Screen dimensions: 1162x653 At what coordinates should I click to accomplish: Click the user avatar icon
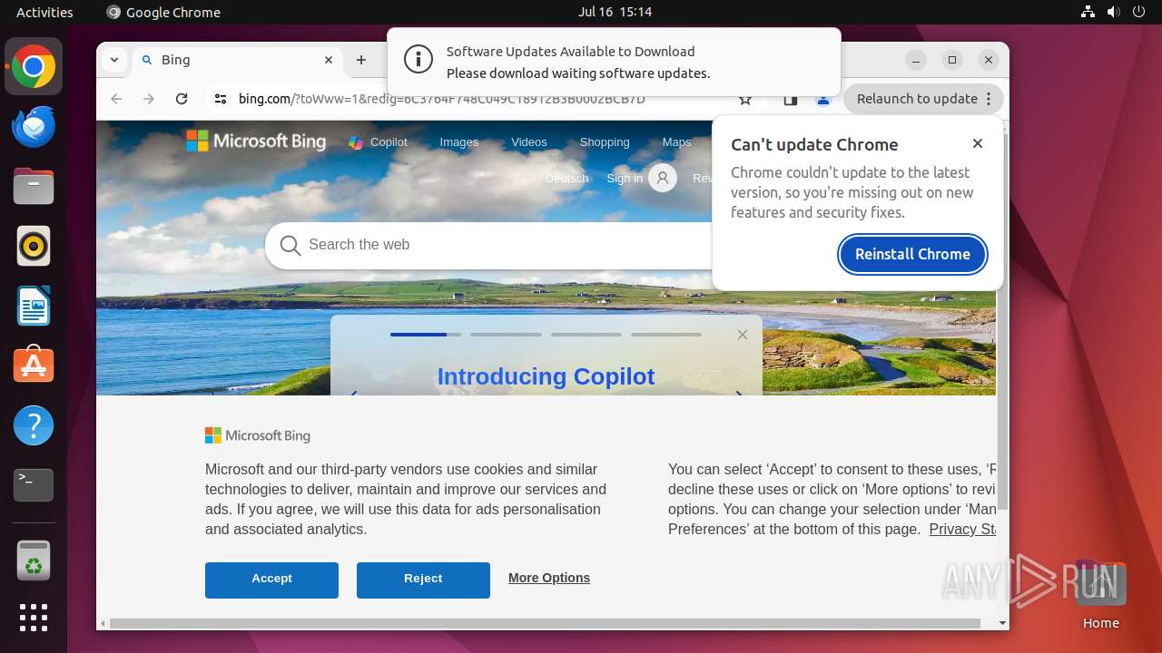click(663, 178)
